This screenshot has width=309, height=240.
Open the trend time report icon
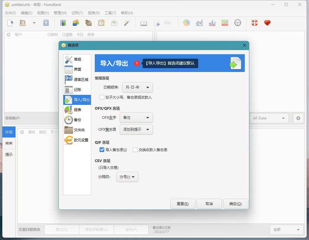click(199, 23)
